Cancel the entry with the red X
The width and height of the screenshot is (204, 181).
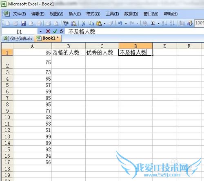click(48, 32)
